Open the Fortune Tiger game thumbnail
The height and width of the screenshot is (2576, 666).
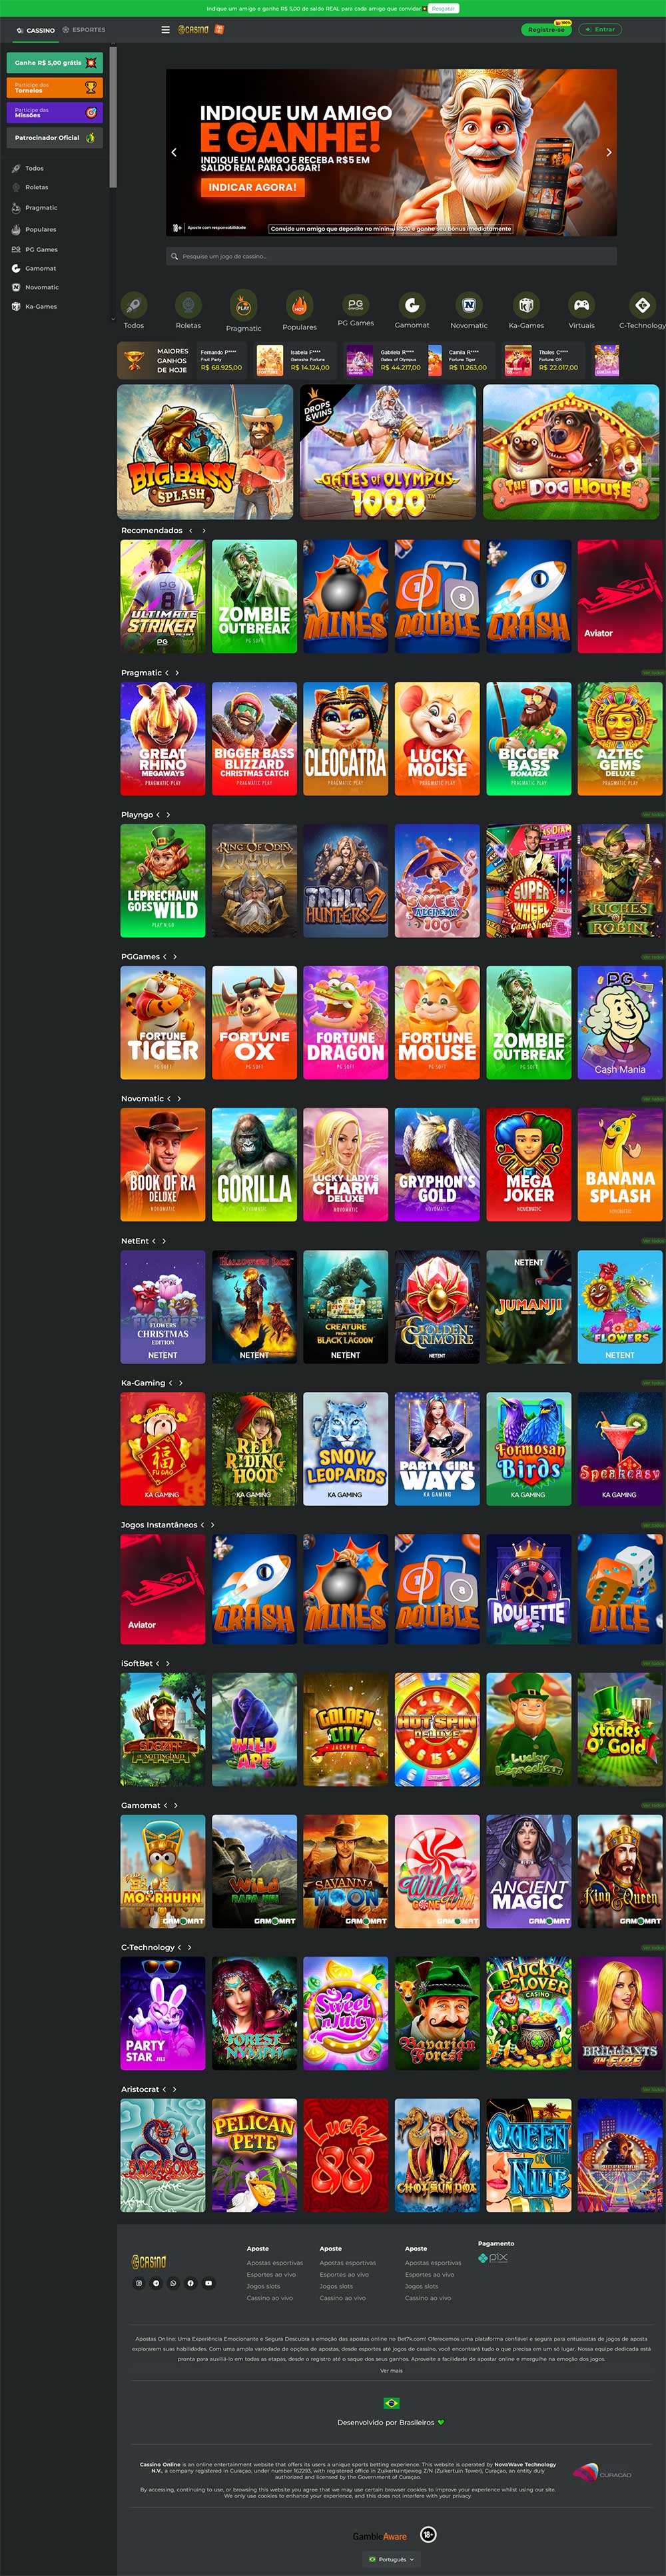(x=163, y=1022)
